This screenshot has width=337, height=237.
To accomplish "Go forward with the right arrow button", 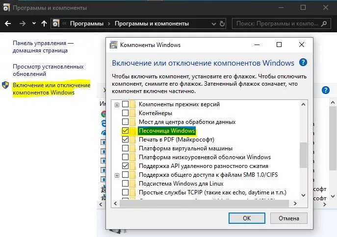I will point(23,24).
